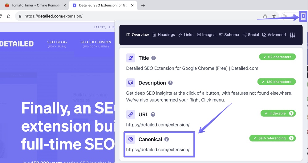
Task: Click the question mark inside Indexable badge
Action: (x=291, y=113)
